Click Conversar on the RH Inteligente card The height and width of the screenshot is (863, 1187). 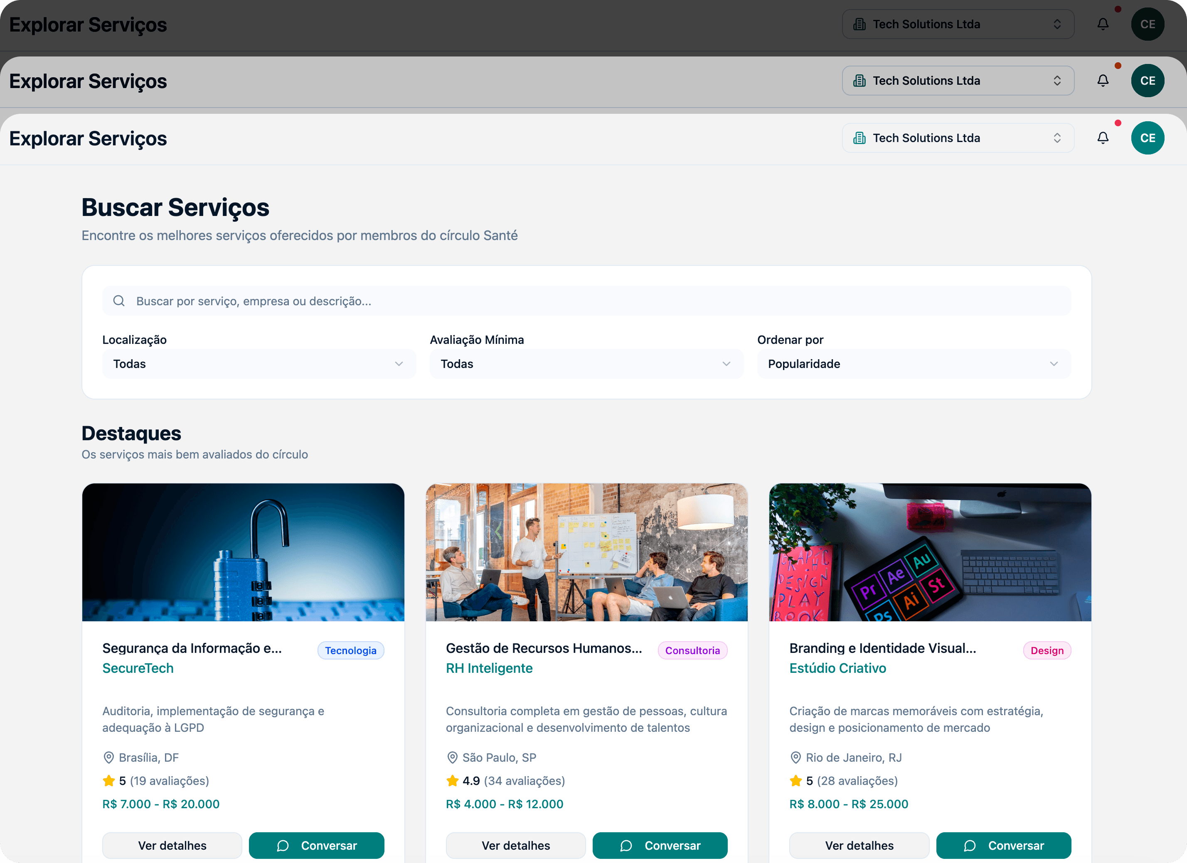[660, 845]
